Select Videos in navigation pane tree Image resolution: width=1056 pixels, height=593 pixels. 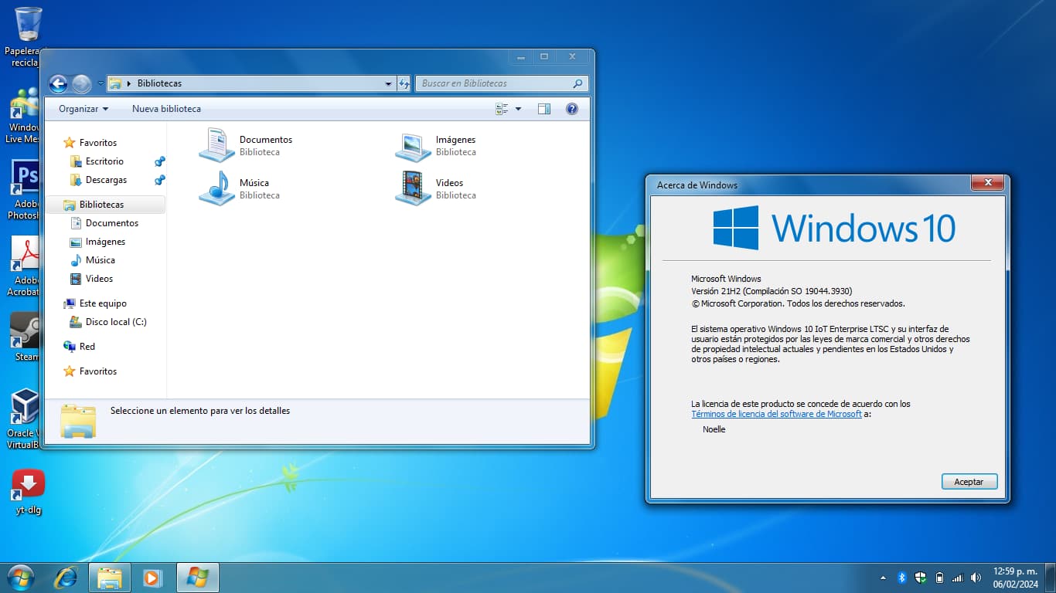click(99, 279)
